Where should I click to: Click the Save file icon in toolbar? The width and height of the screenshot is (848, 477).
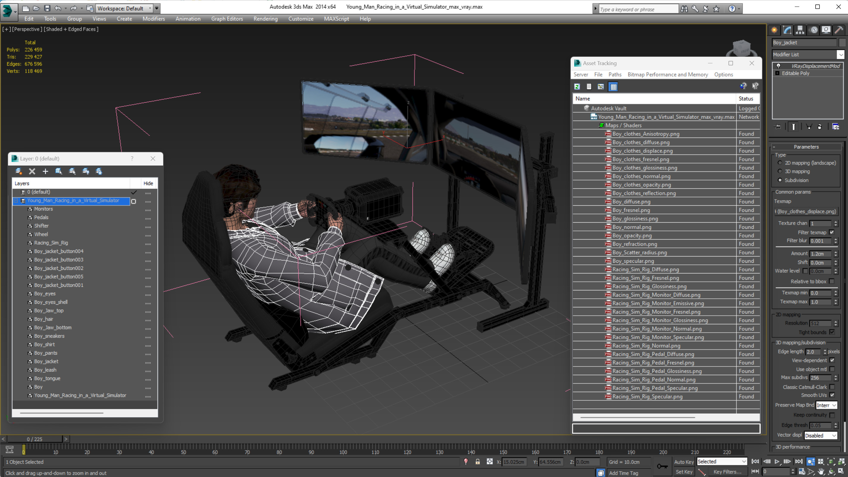coord(47,8)
